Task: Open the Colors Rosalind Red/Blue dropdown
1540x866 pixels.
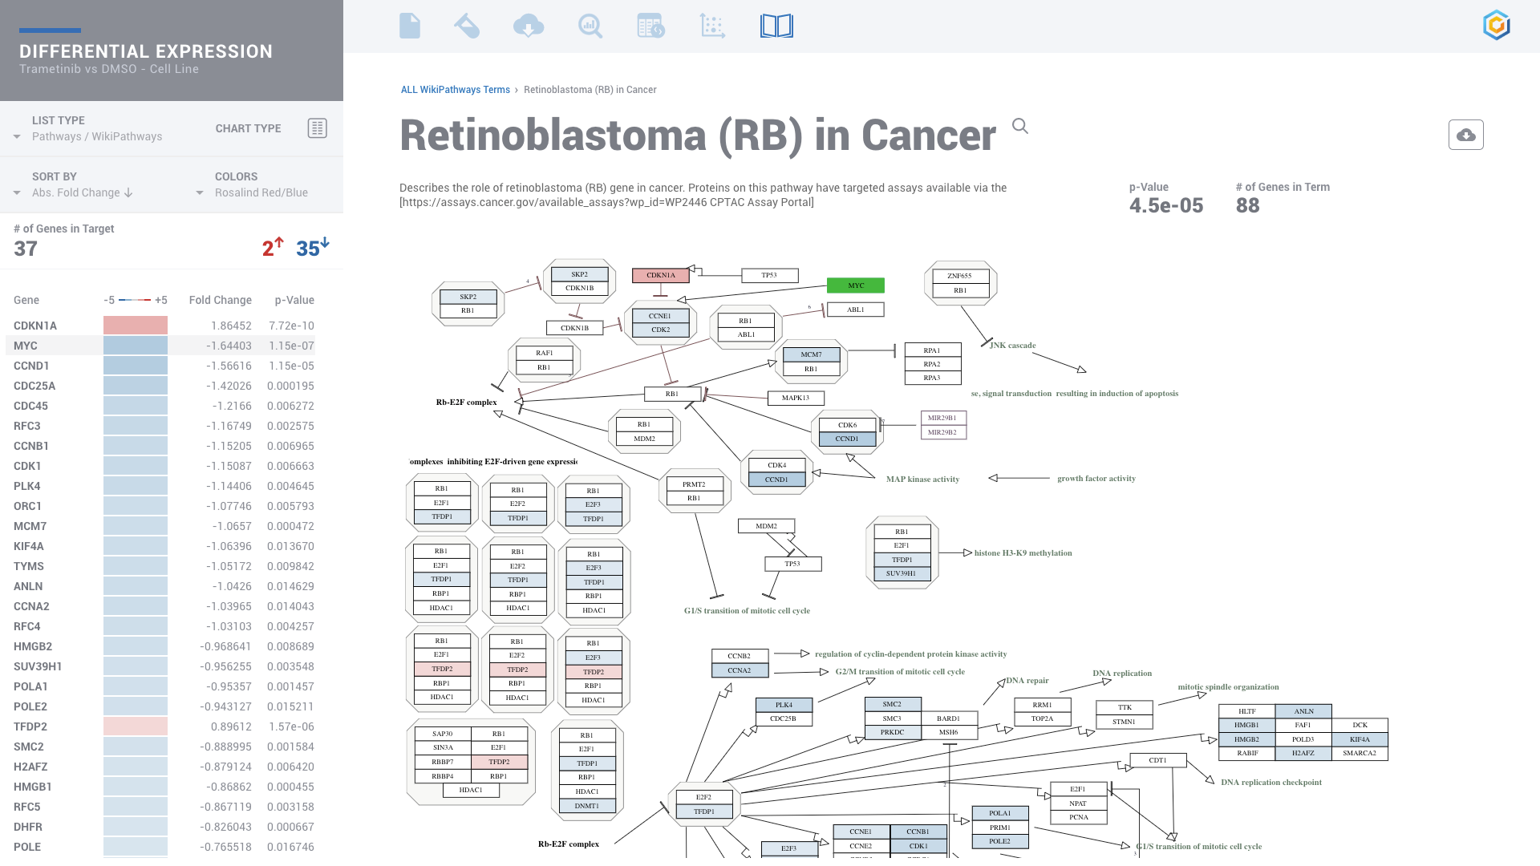Action: (253, 192)
